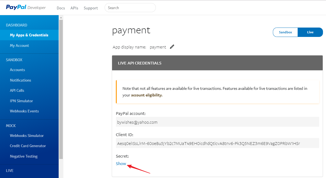Image resolution: width=326 pixels, height=178 pixels.
Task: Click the SANDBOX section header
Action: pyautogui.click(x=14, y=60)
